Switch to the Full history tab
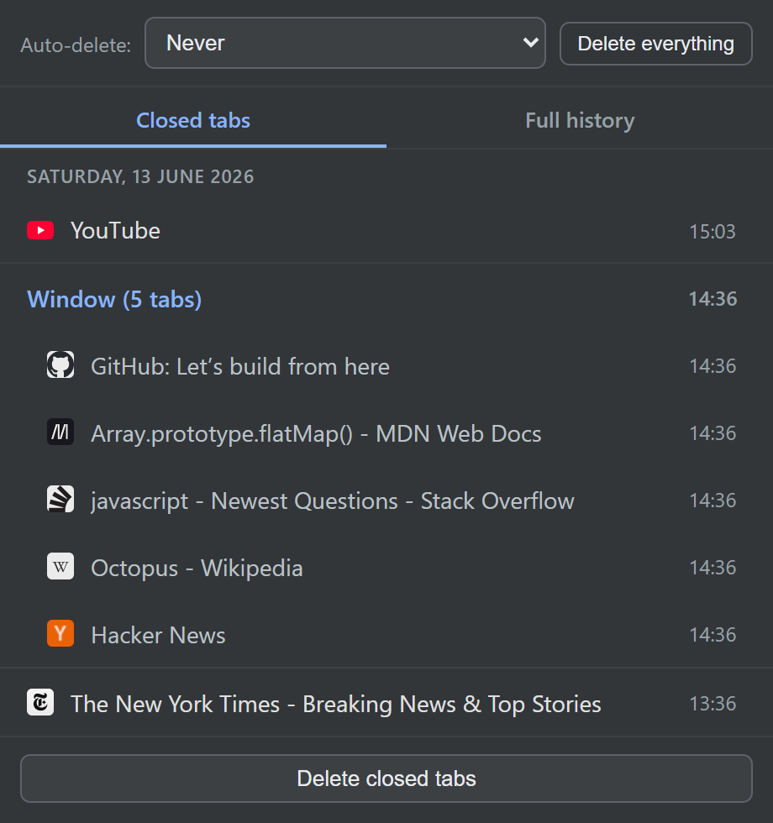 [580, 121]
